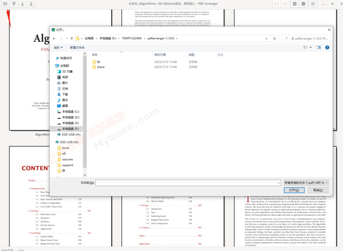
Task: Select ESD-USB (H:) under 此电脑
Action: [x=69, y=135]
